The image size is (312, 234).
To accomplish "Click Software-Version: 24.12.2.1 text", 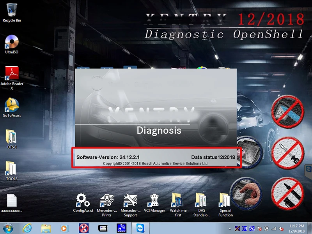I will pos(108,157).
